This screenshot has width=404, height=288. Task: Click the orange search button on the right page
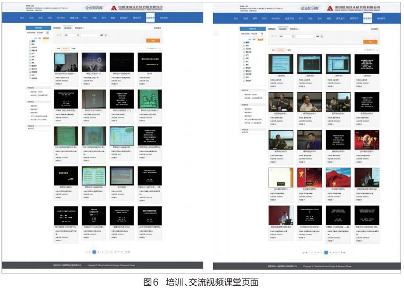click(x=370, y=42)
